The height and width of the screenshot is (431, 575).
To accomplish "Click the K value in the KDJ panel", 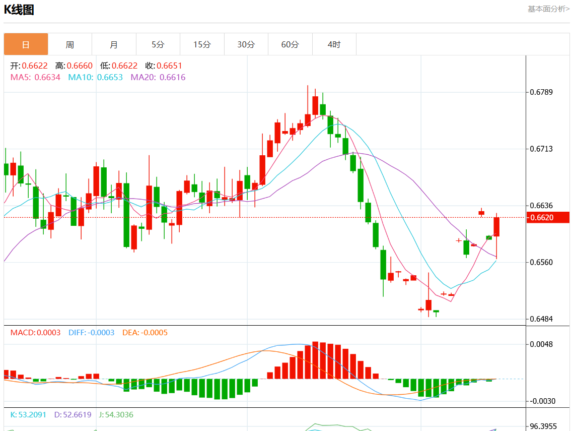I will (x=28, y=414).
